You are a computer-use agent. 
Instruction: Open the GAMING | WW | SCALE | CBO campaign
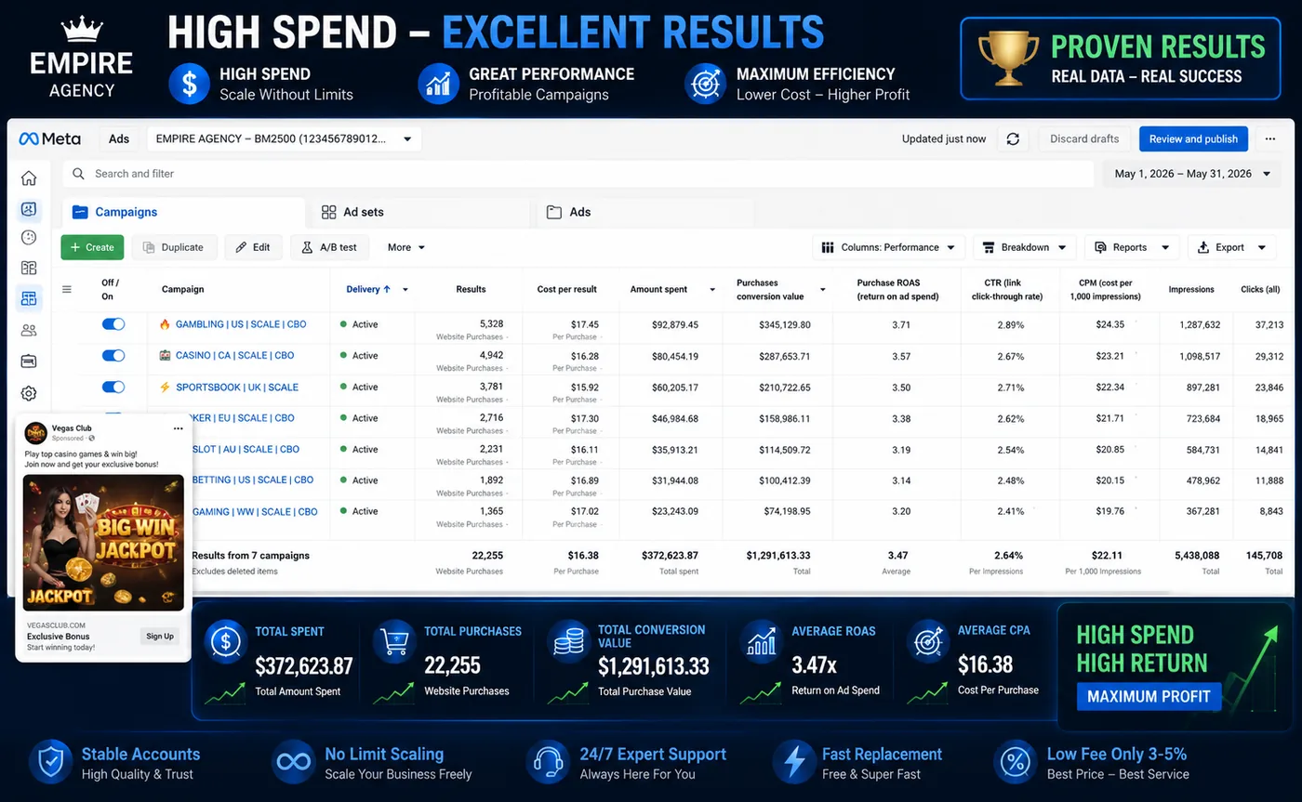255,511
